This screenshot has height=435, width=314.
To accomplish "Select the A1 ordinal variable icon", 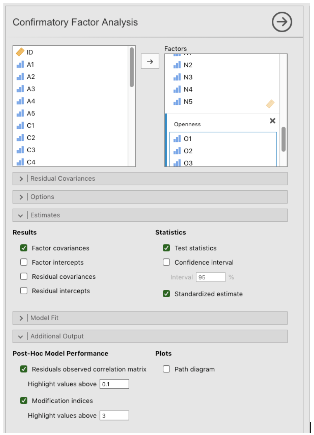I will click(20, 64).
